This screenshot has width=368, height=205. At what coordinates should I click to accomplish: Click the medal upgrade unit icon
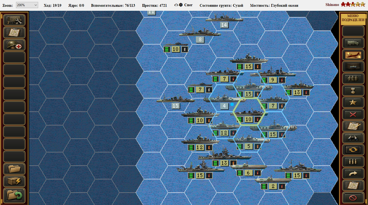(353, 90)
